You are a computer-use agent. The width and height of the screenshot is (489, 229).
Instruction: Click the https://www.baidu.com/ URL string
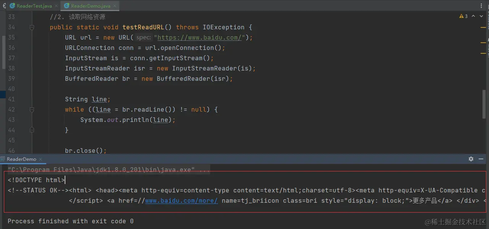[199, 38]
